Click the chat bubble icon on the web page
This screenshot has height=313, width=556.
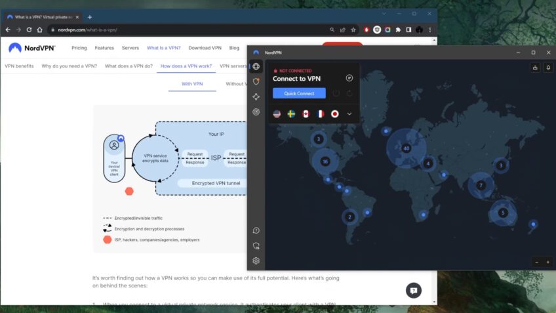(x=414, y=290)
